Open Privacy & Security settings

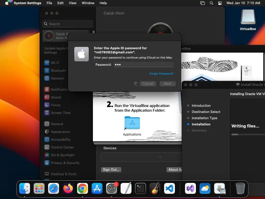point(62,163)
